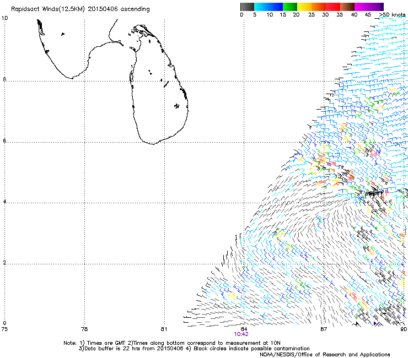408x358 pixels.
Task: Click longitude label 84 on bottom axis
Action: coord(244,329)
